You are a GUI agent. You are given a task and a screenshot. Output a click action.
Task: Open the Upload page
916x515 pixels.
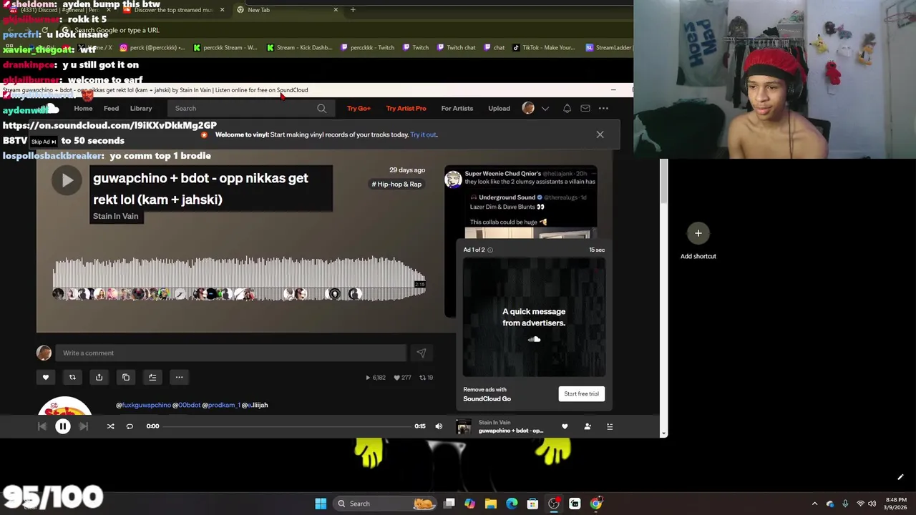point(499,109)
